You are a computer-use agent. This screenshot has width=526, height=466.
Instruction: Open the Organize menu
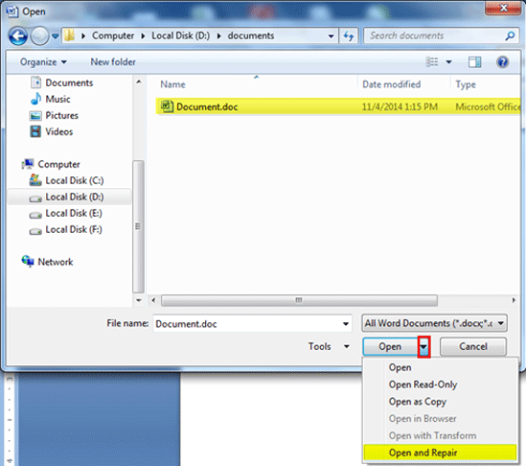[43, 62]
